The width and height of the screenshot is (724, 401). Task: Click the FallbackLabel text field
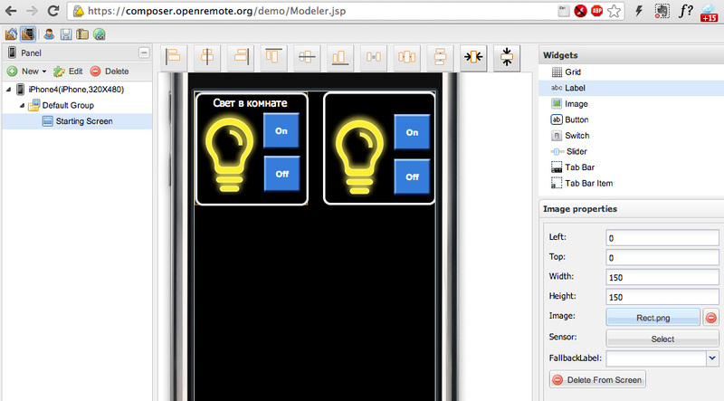pos(656,358)
